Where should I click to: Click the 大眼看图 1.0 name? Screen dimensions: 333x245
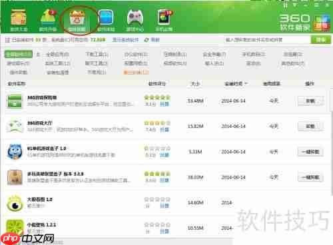tap(40, 199)
